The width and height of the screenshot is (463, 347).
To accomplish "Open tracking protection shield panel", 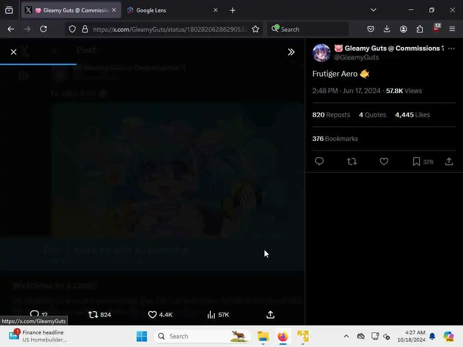I will coord(72,29).
